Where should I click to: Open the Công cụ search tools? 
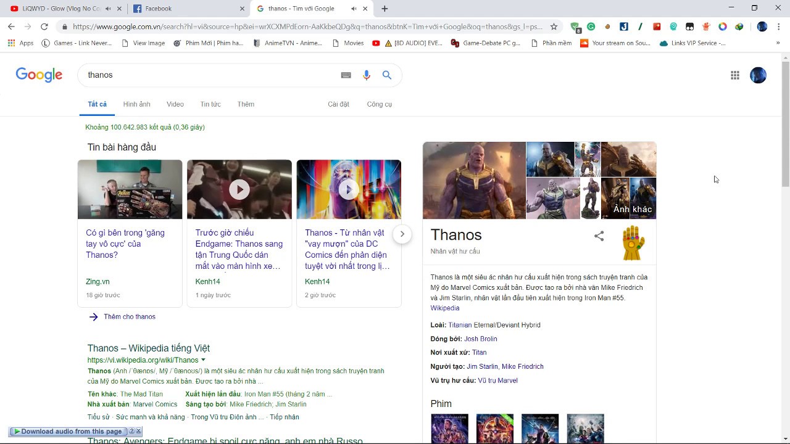coord(379,104)
